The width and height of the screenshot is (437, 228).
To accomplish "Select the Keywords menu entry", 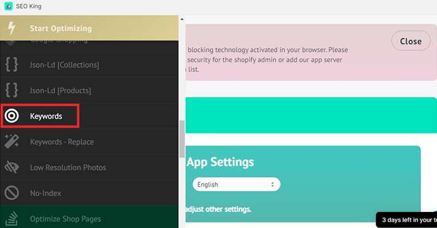I will 89,116.
